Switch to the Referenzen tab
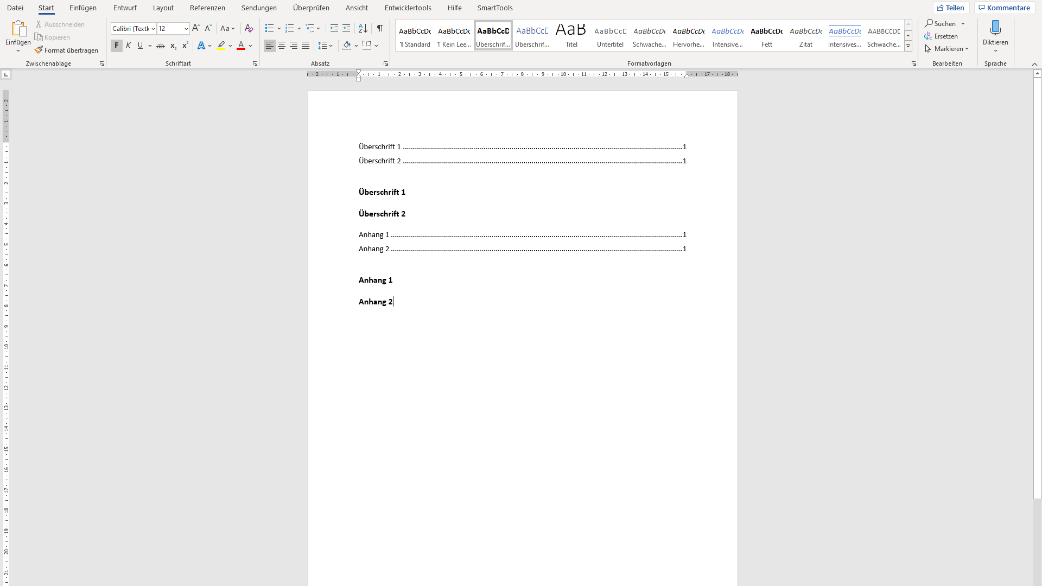The height and width of the screenshot is (586, 1042). click(x=207, y=8)
